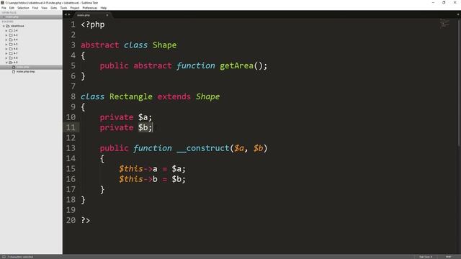Click the minimap code preview
This screenshot has height=259, width=461.
pyautogui.click(x=444, y=23)
